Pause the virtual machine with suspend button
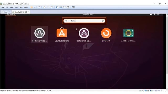This screenshot has height=94, width=168. (x=31, y=7)
